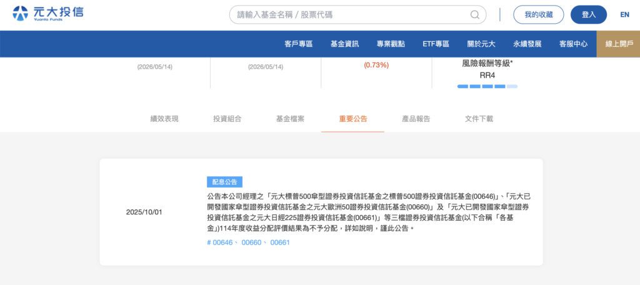Click the 配息公告 tag label
The height and width of the screenshot is (285, 640).
coord(224,182)
